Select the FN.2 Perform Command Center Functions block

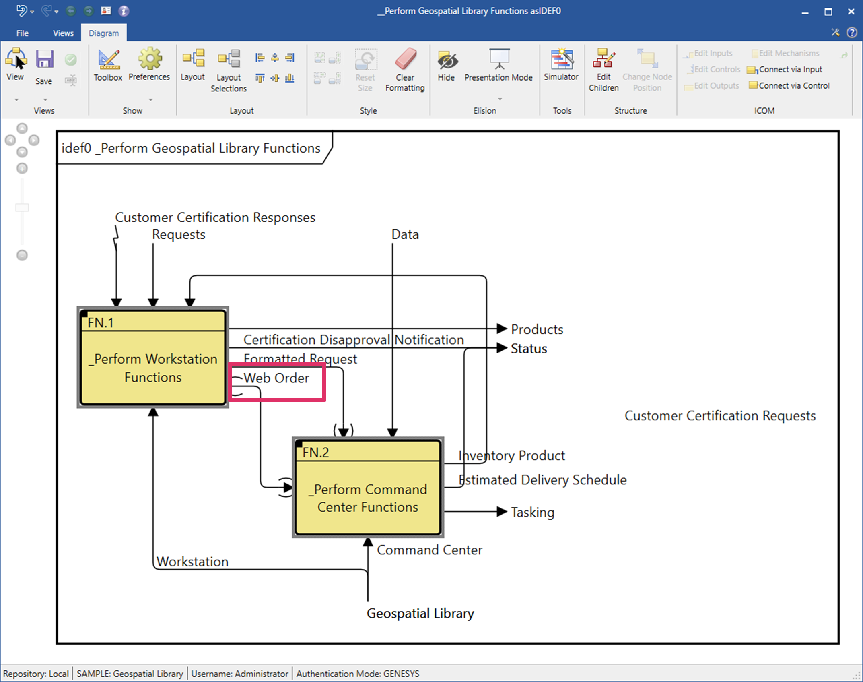(367, 489)
